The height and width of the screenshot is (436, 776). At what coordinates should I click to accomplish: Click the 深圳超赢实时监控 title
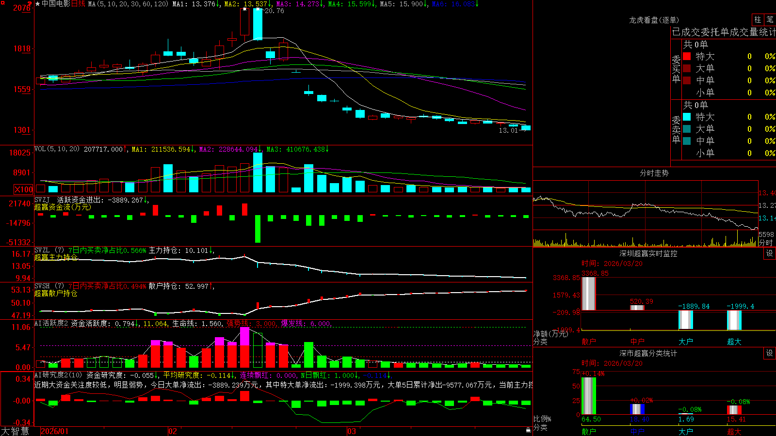pyautogui.click(x=648, y=254)
